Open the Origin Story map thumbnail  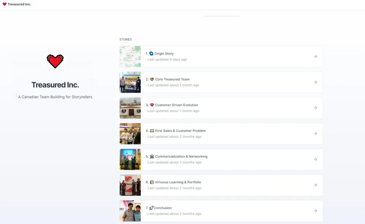point(130,57)
